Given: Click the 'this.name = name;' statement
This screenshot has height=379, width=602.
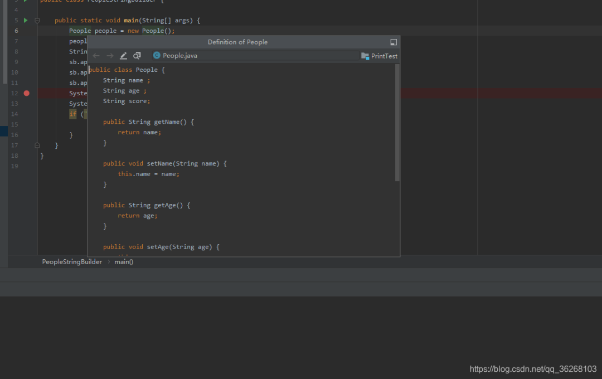Looking at the screenshot, I should (x=149, y=174).
